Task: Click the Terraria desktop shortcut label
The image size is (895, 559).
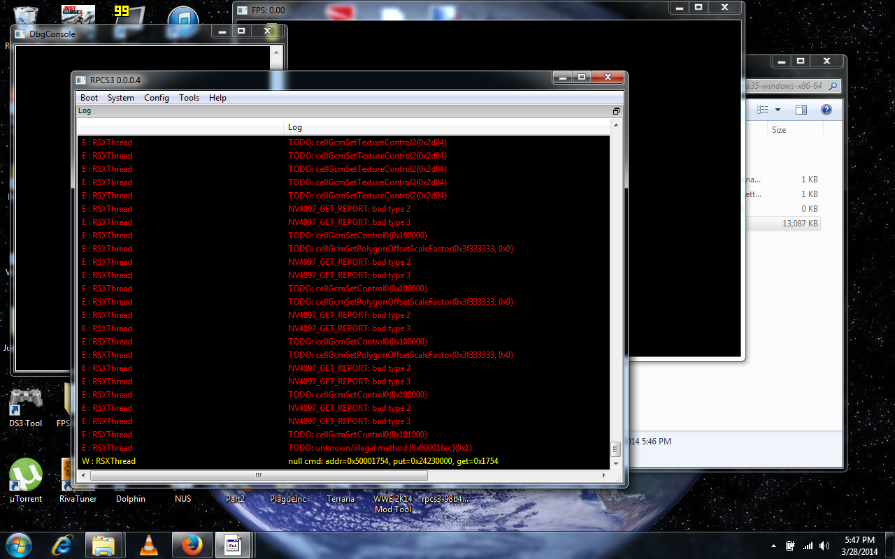Action: pos(341,499)
